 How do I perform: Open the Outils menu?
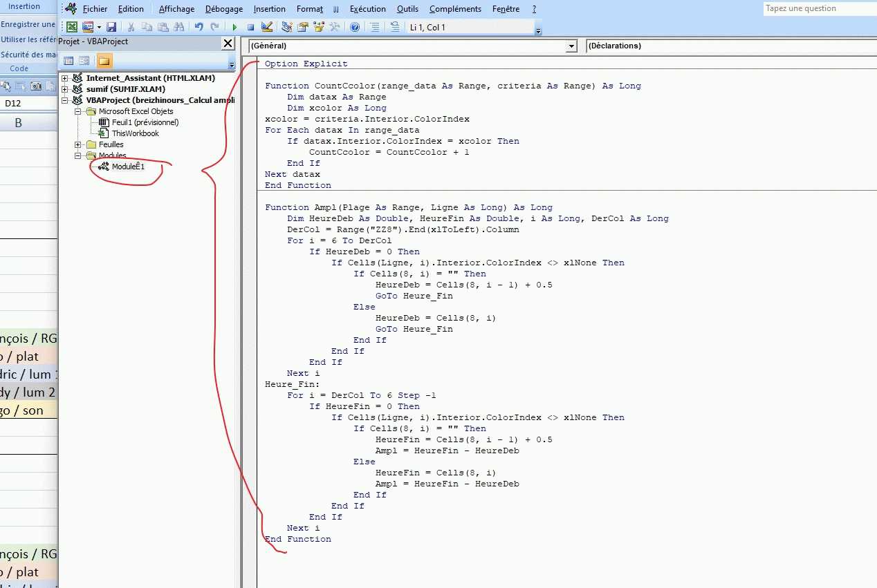pos(407,9)
